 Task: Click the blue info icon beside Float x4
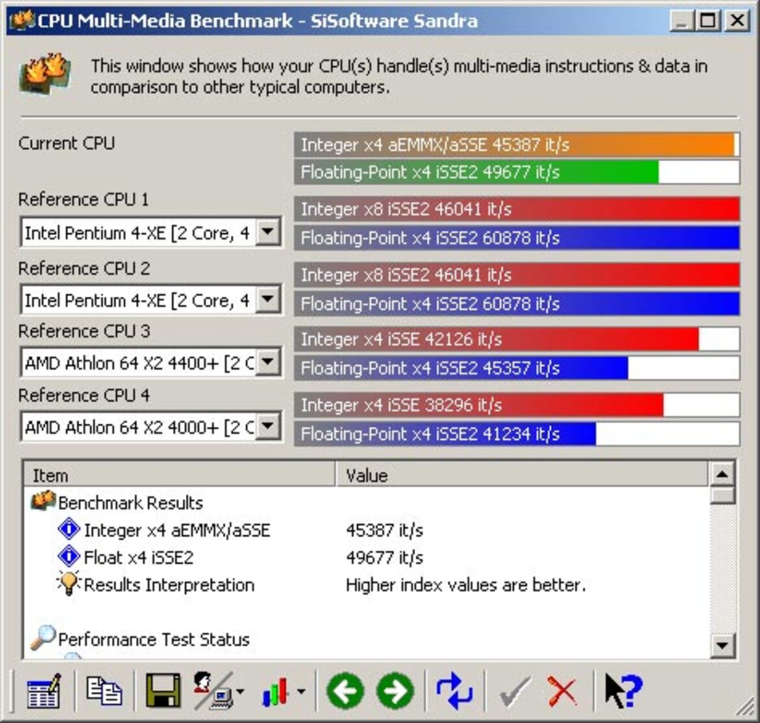tap(68, 556)
